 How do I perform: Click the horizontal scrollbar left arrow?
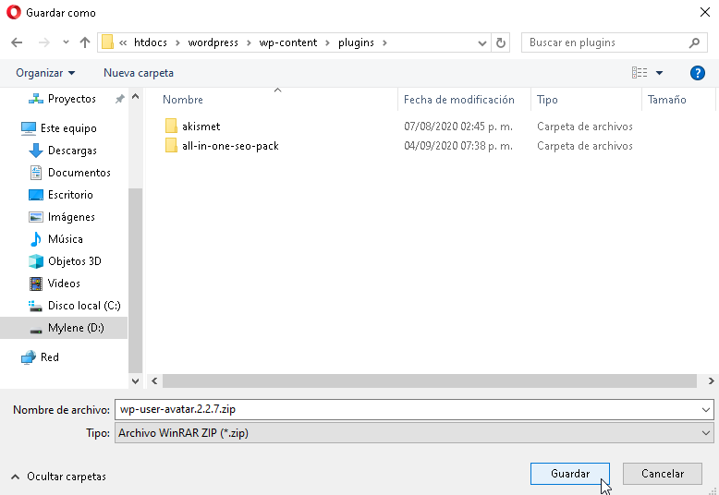pos(154,380)
